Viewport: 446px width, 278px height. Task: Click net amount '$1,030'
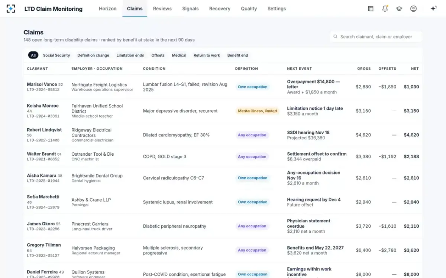click(411, 87)
